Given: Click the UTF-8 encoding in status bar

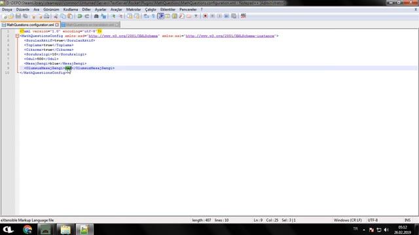Looking at the screenshot, I should (x=373, y=220).
